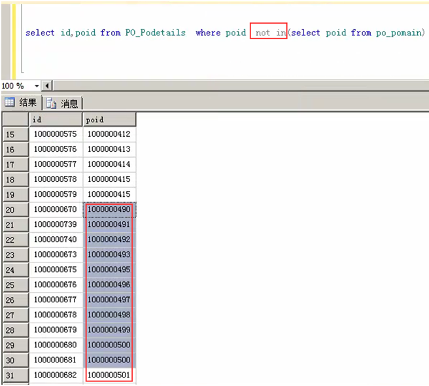
Task: Click poid cell 1000000412
Action: tap(109, 134)
